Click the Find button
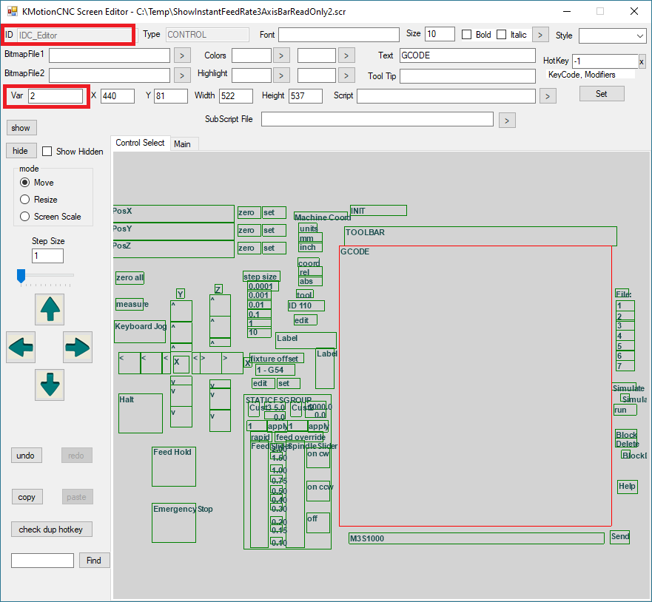The image size is (652, 602). (x=94, y=561)
